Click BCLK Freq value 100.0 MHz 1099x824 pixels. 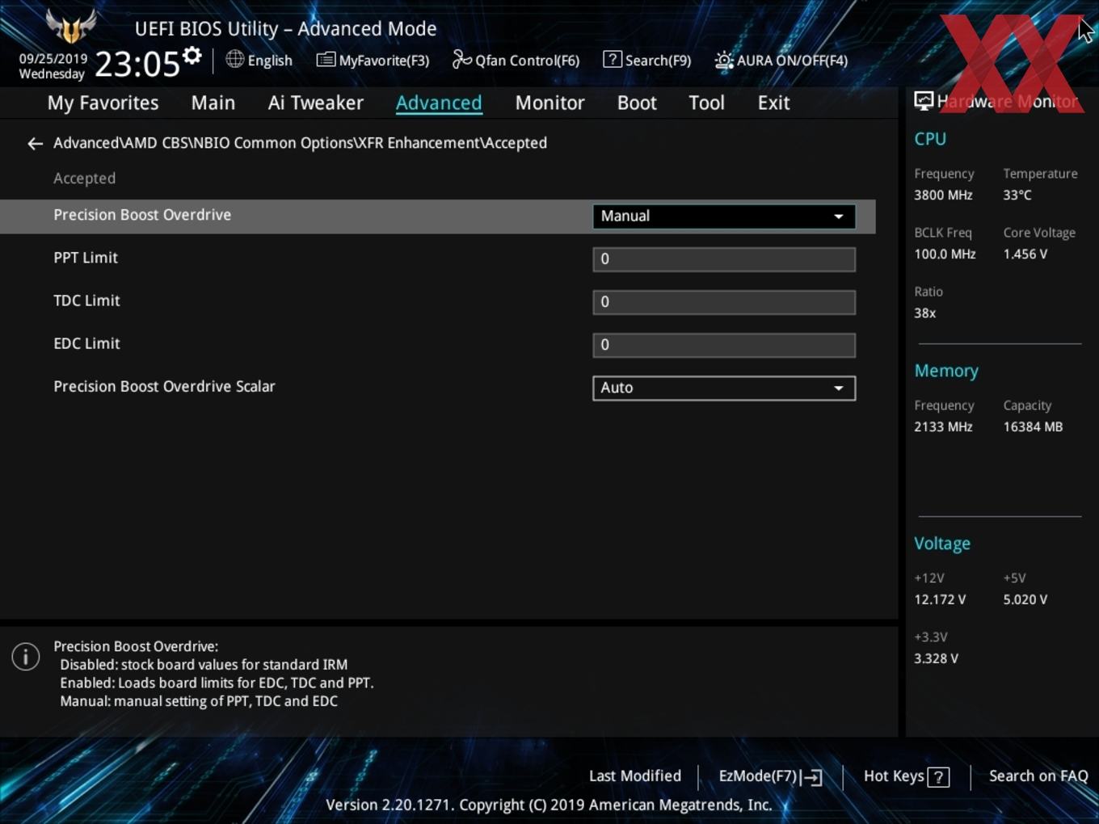point(945,254)
